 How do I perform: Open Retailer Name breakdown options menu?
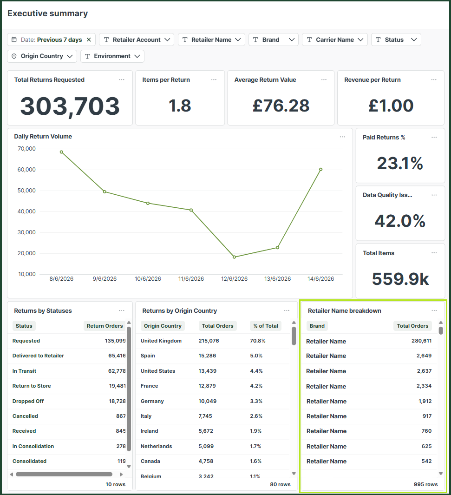point(434,310)
